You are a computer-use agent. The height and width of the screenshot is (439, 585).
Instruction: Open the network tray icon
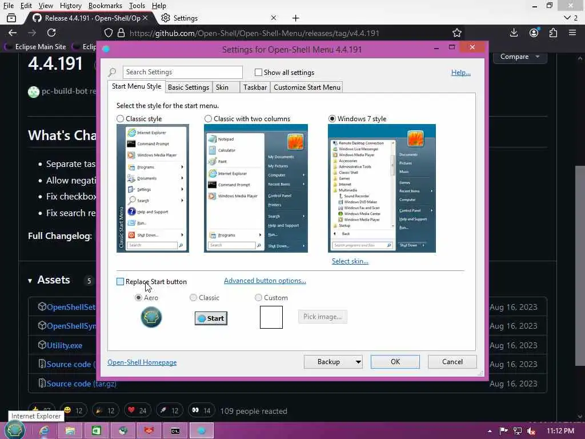[518, 431]
